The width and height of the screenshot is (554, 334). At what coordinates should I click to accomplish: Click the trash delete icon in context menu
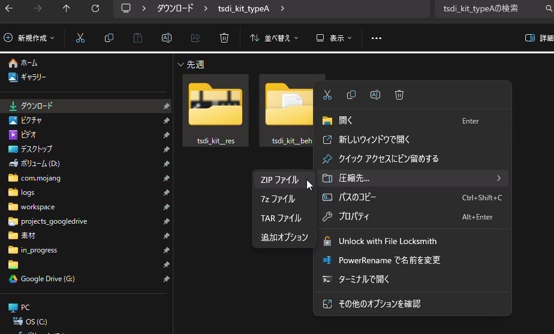(399, 95)
